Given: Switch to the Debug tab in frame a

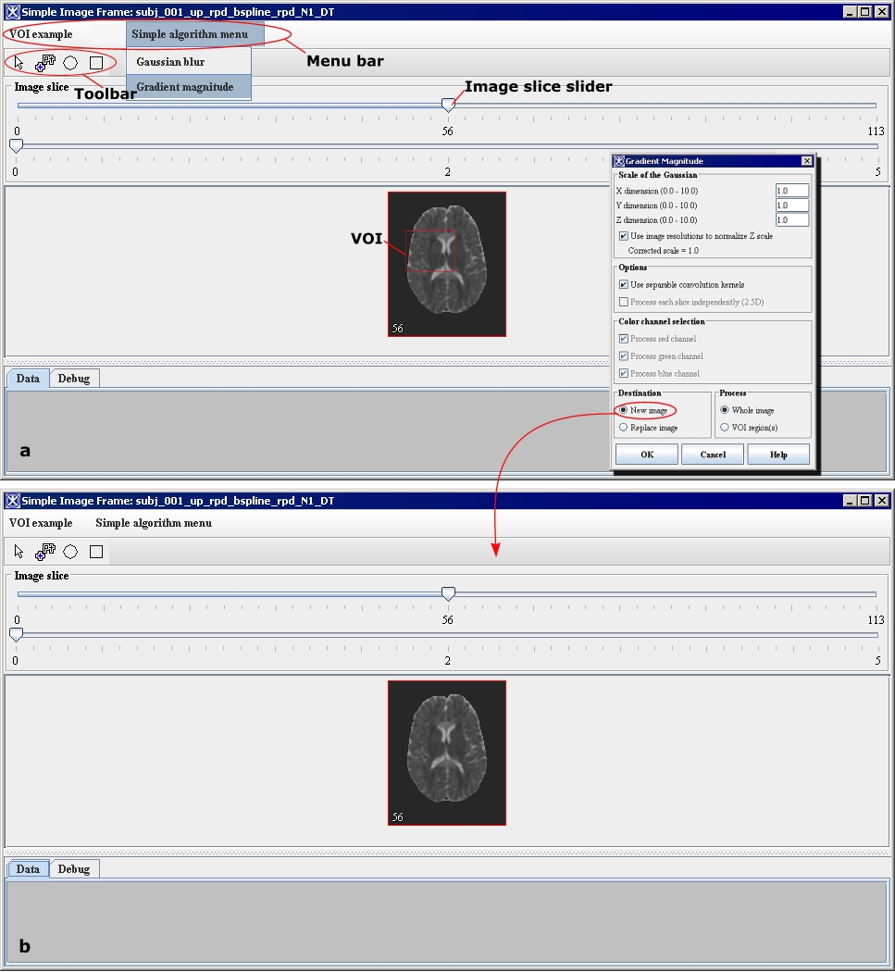Looking at the screenshot, I should point(74,379).
